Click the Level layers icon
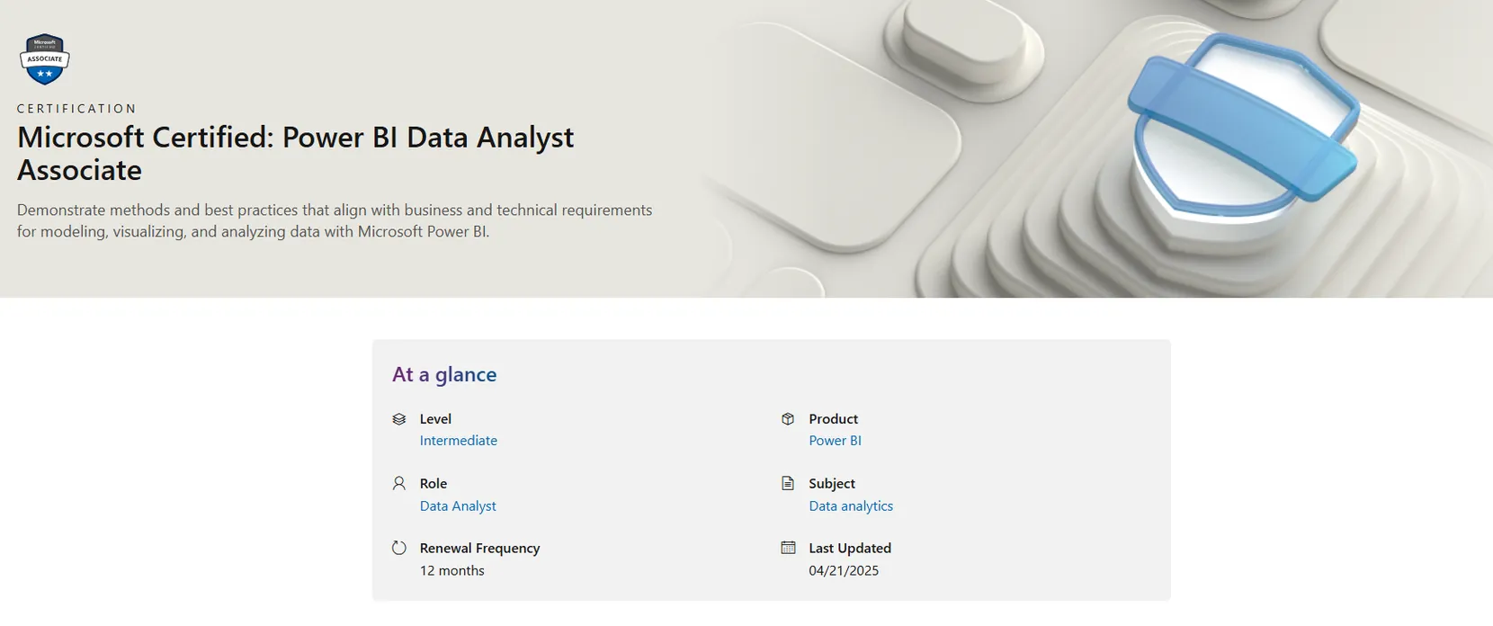This screenshot has height=626, width=1493. tap(399, 419)
